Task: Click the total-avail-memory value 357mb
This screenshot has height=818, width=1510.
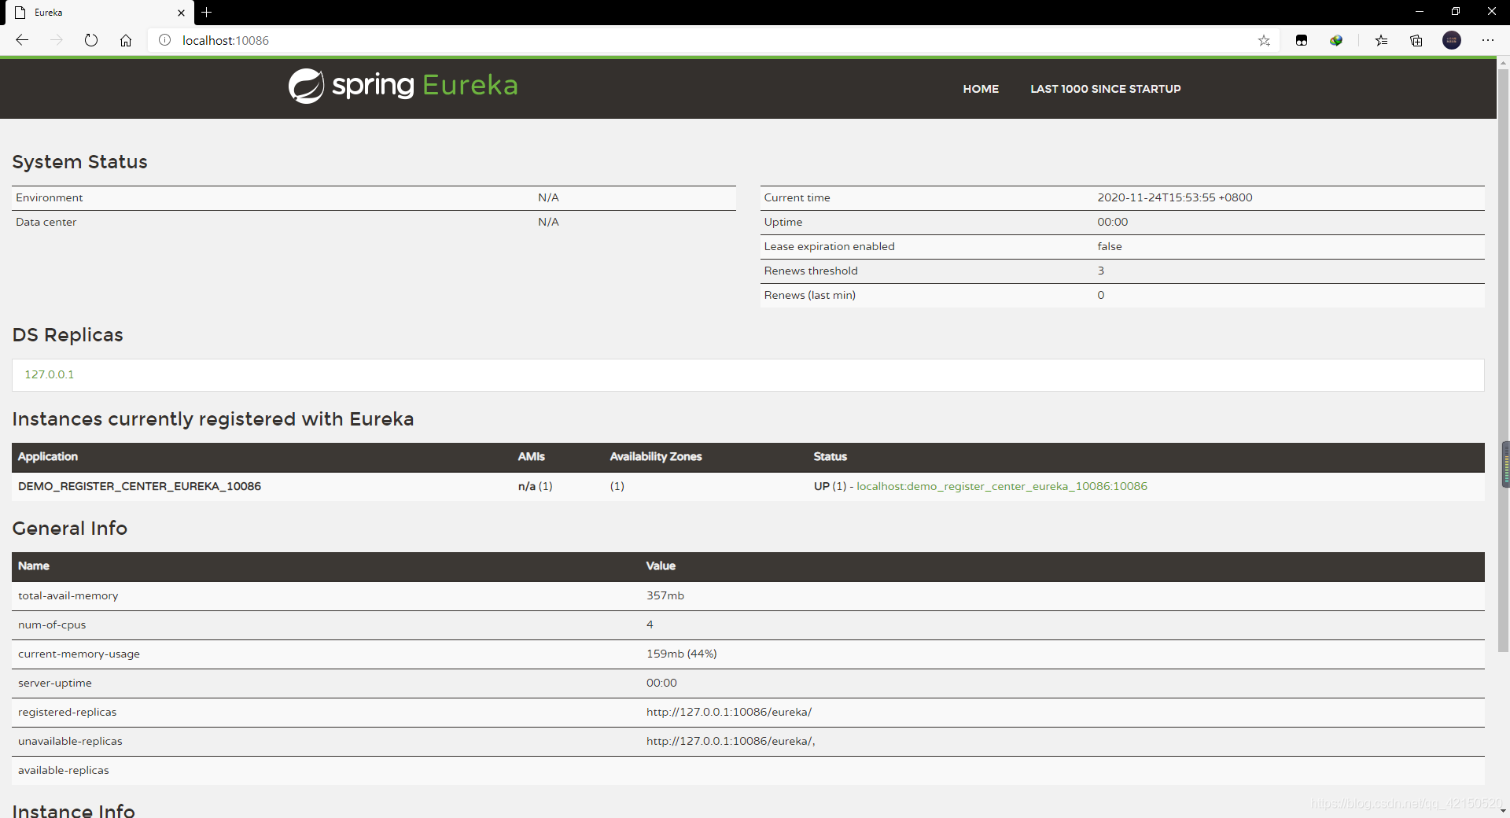Action: coord(665,595)
